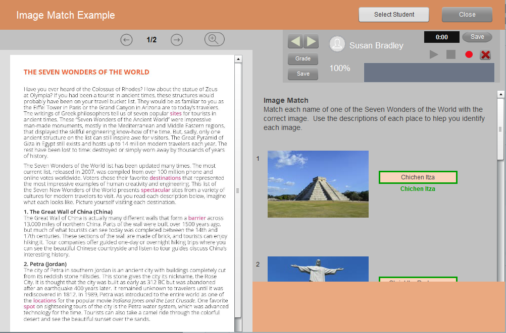Close the Image Match Example window

click(x=467, y=15)
